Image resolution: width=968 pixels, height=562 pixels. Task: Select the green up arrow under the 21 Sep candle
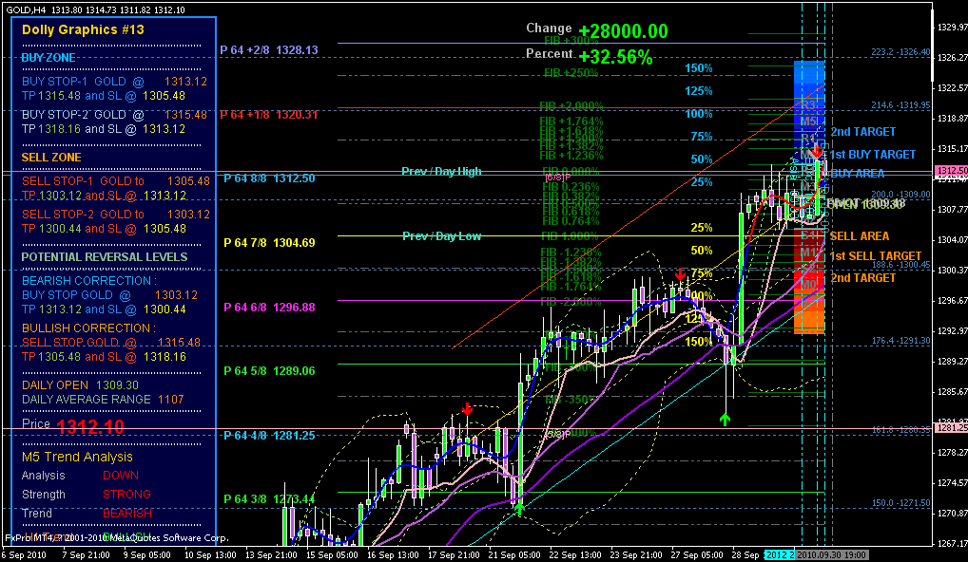coord(519,508)
